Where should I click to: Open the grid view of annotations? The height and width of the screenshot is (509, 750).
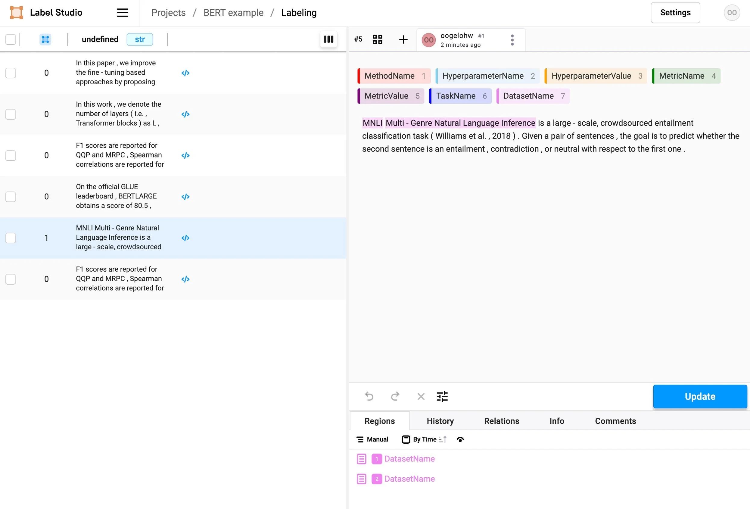(378, 39)
